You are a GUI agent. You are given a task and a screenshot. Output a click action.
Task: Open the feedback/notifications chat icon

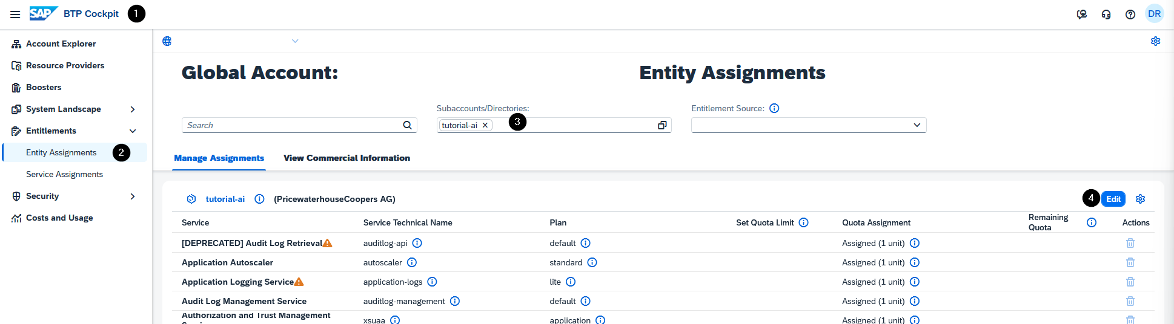click(x=1082, y=14)
